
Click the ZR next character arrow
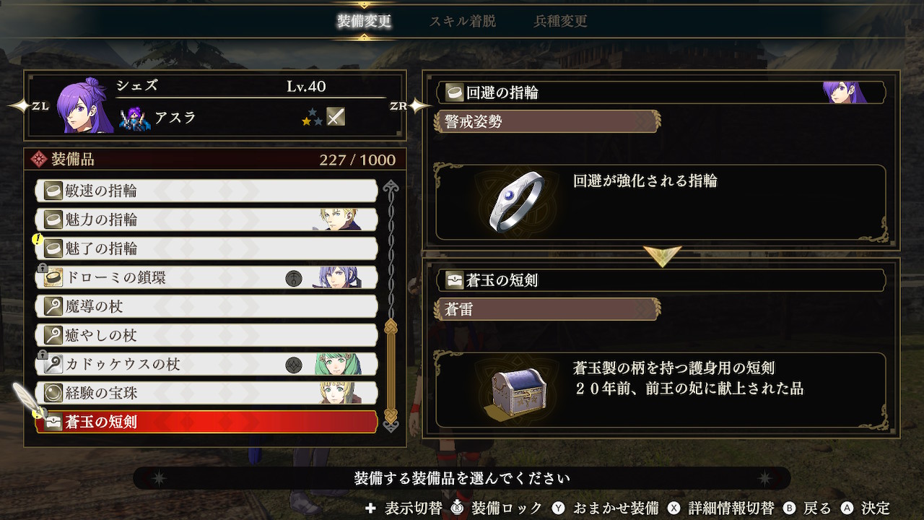pyautogui.click(x=409, y=106)
